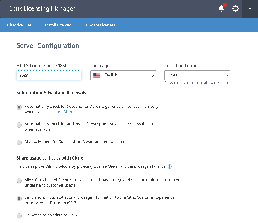Select send anonymous statistics to CEIP
Screen dimensions: 258x223
coord(19,198)
